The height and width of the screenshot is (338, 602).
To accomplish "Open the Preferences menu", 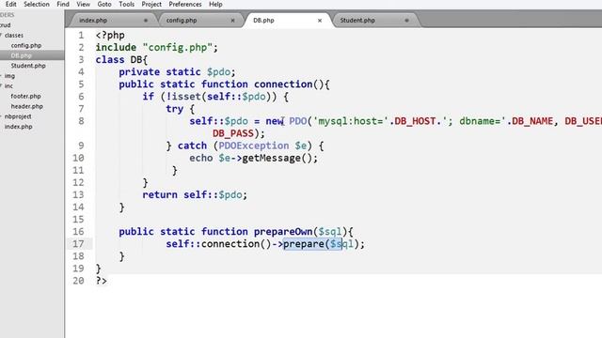I will pyautogui.click(x=185, y=4).
